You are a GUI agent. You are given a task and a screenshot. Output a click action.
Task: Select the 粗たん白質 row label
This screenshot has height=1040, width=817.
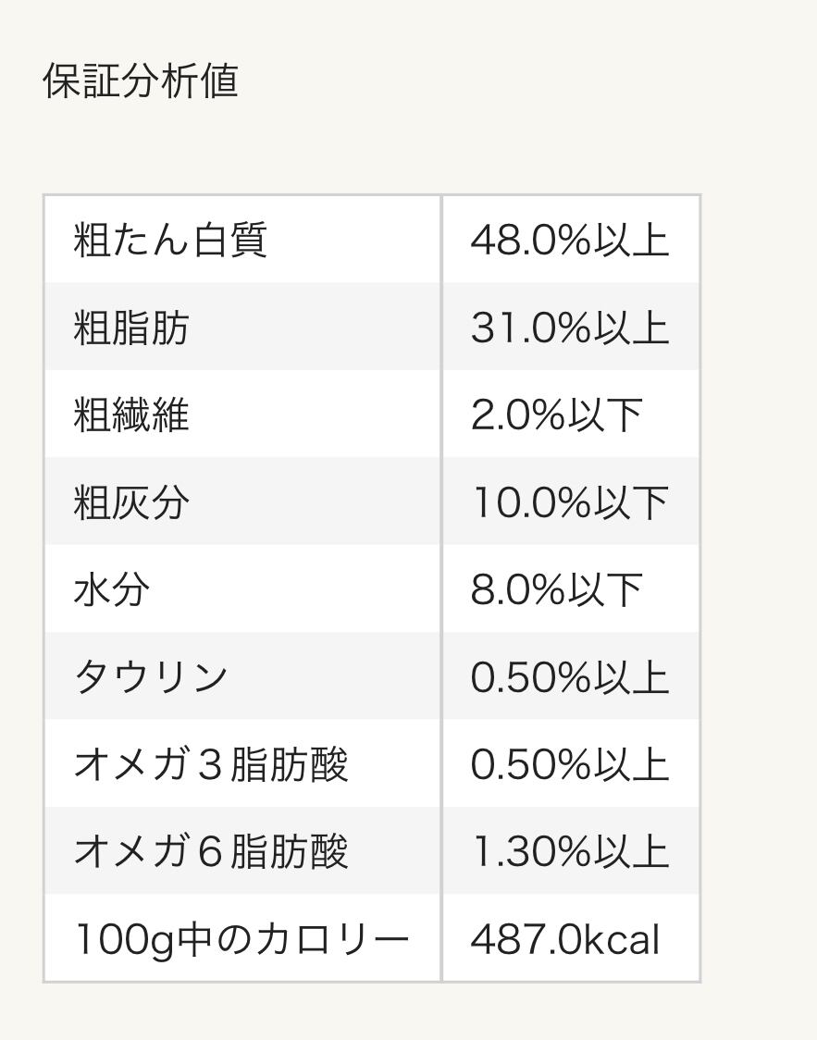pos(170,241)
